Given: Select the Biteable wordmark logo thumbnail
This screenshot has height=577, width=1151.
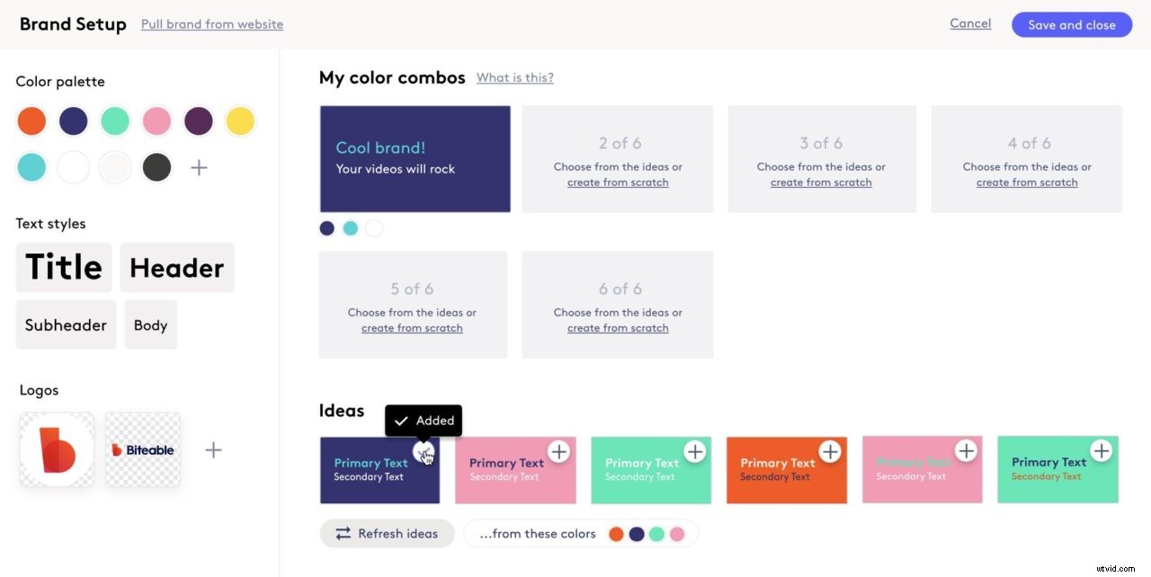Looking at the screenshot, I should pos(142,449).
